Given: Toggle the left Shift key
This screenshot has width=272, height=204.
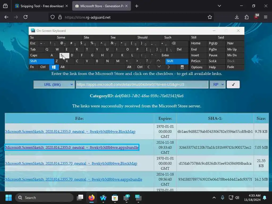Looking at the screenshot, I should point(41,61).
